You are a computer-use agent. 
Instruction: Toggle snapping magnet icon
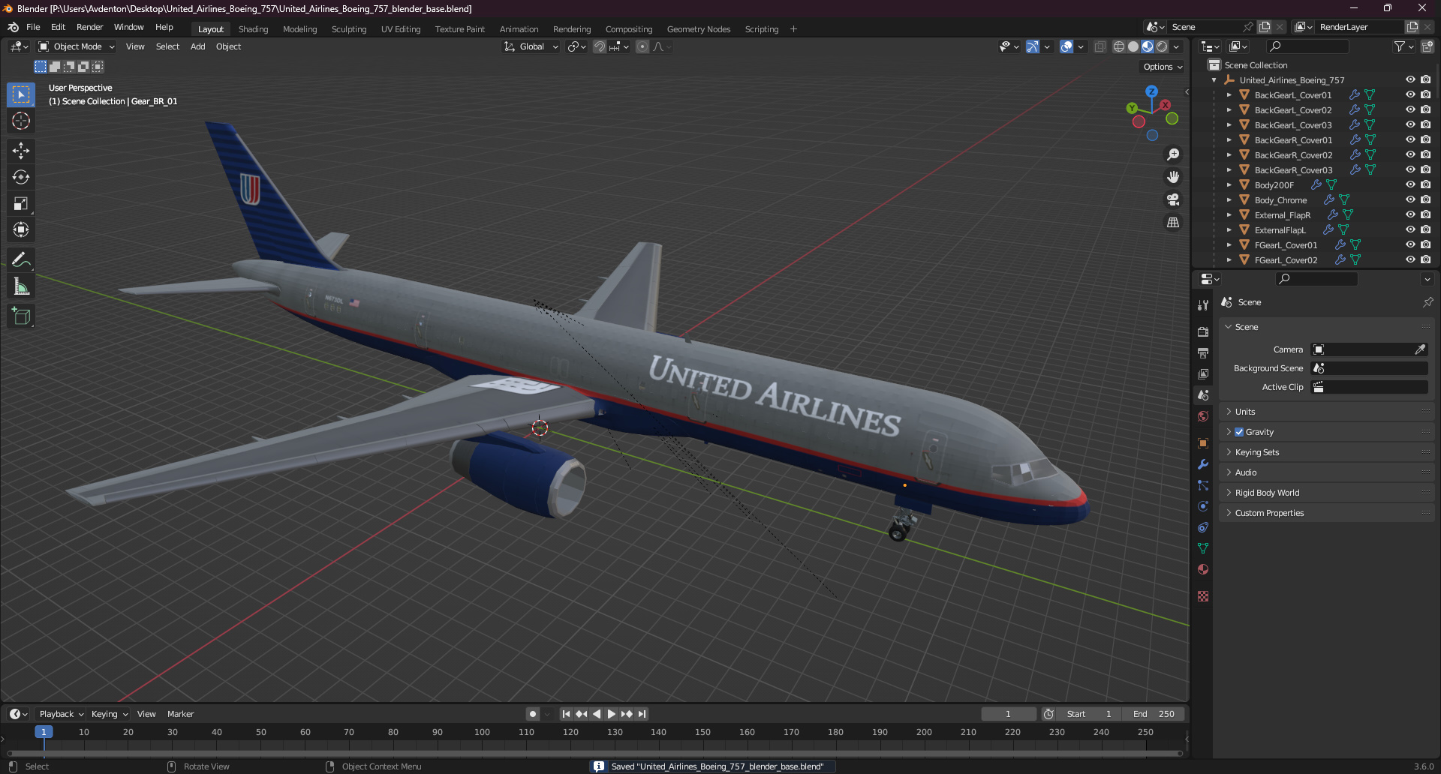click(600, 46)
